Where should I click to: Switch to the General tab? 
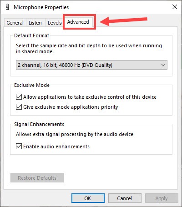(x=15, y=23)
